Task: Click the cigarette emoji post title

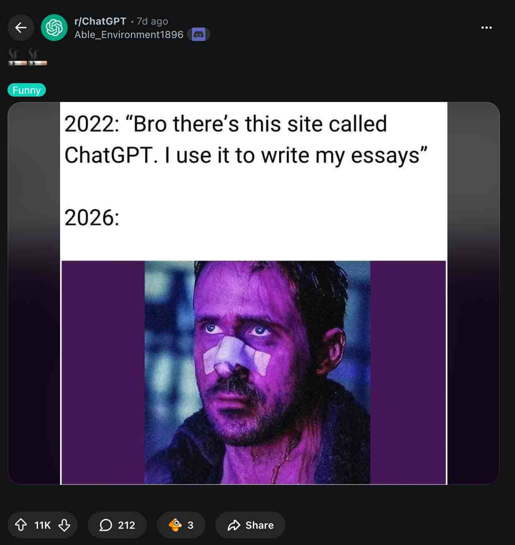Action: click(x=28, y=57)
